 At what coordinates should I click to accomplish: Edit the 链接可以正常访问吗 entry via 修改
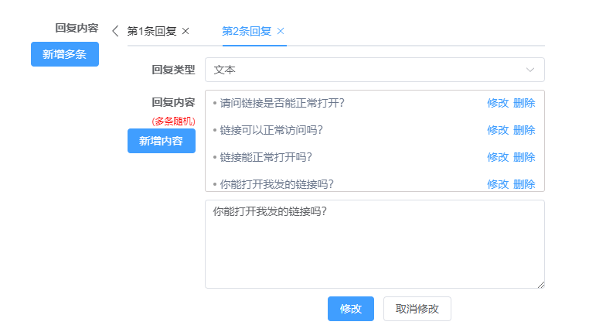tap(498, 130)
